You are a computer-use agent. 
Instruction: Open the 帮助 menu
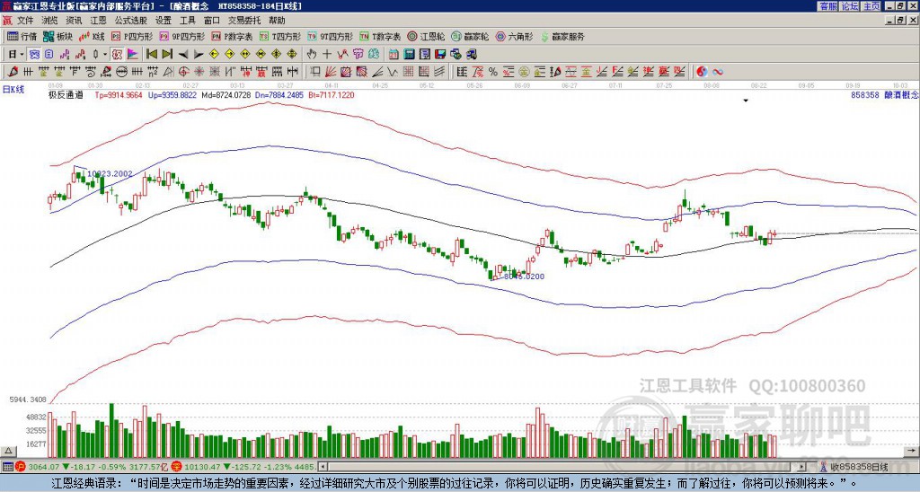pyautogui.click(x=277, y=21)
